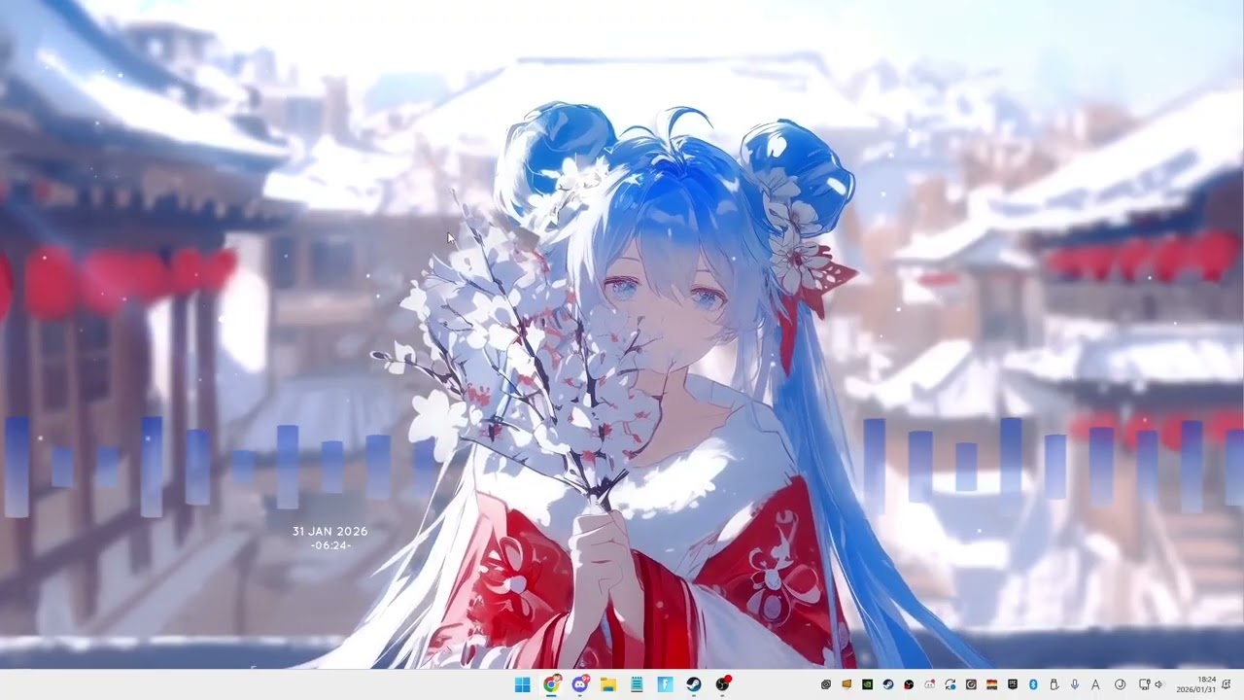Click the sync refresh tray icon
The width and height of the screenshot is (1244, 700).
tap(950, 684)
